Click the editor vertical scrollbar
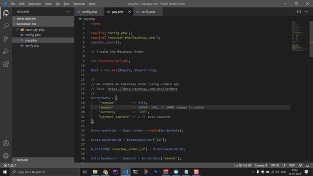The width and height of the screenshot is (313, 176). coord(311,39)
